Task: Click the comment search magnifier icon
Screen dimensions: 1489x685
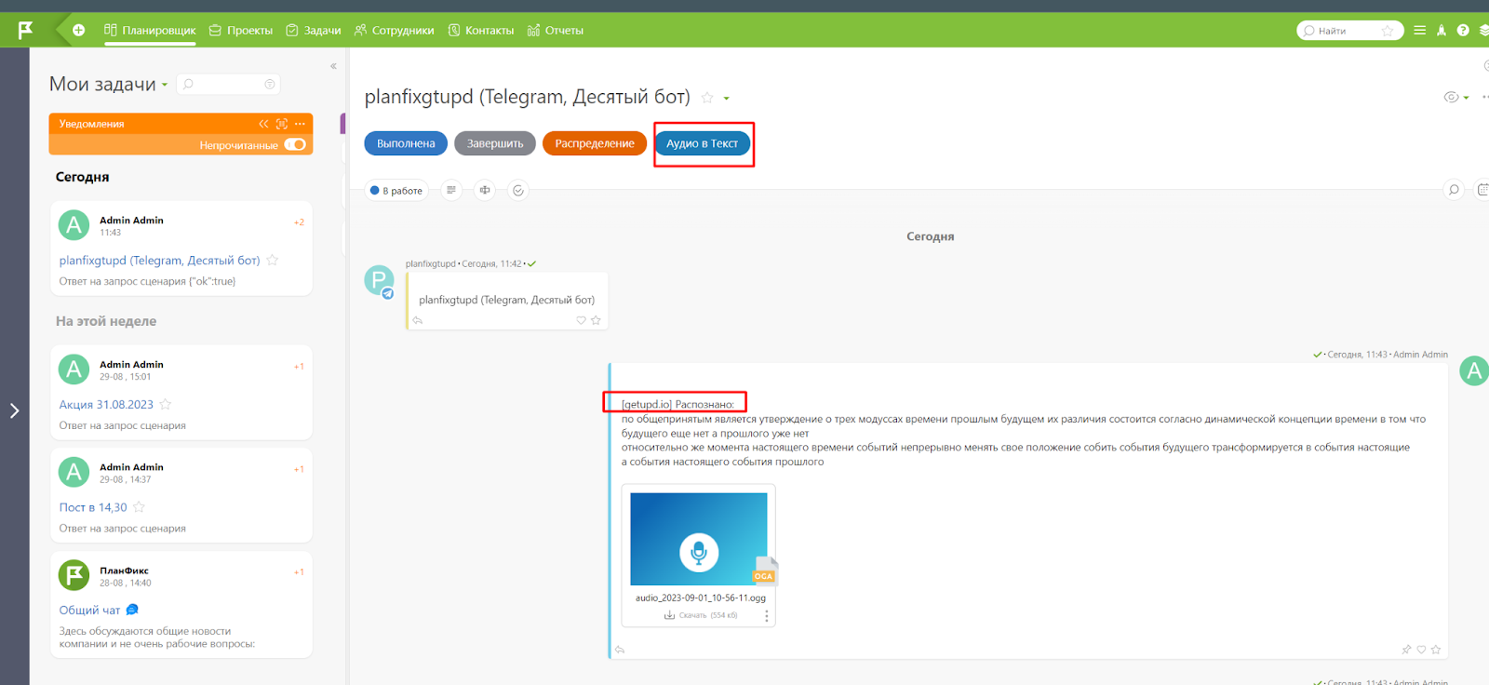Action: pos(1454,190)
